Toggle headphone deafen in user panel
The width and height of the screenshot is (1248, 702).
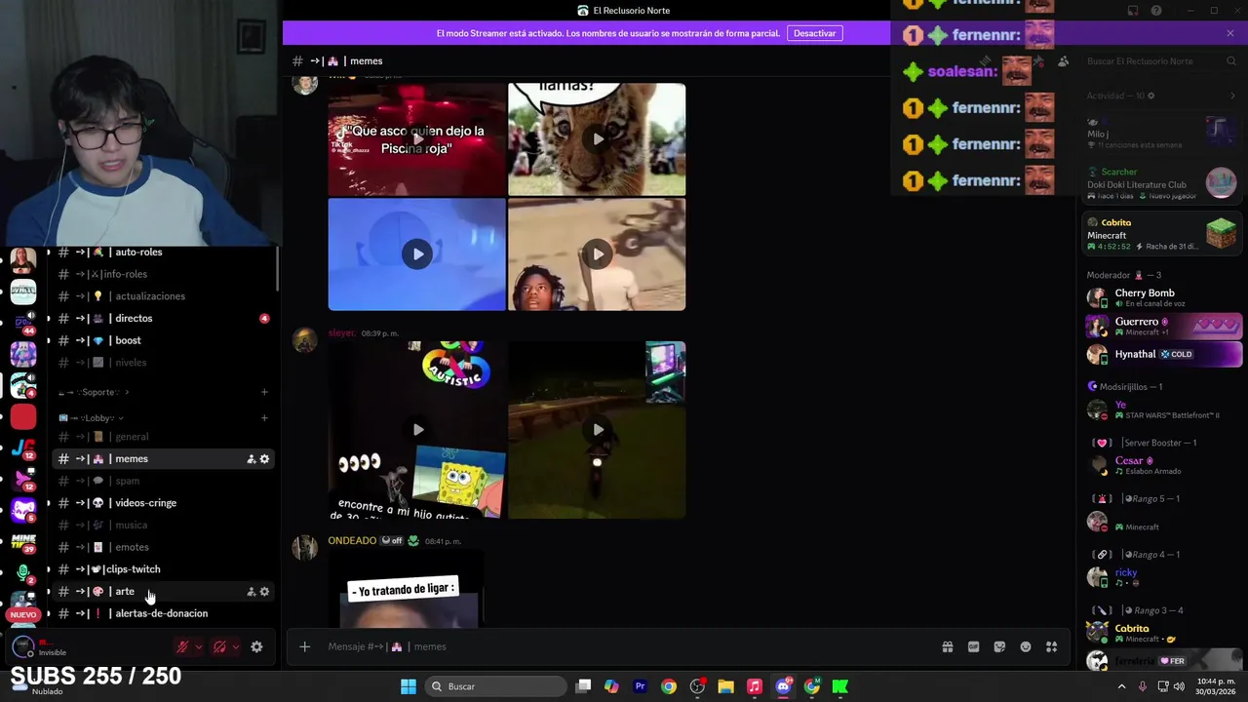click(220, 646)
